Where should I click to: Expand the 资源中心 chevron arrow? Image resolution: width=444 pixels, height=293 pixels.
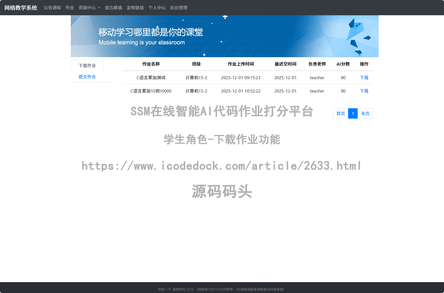click(x=99, y=8)
